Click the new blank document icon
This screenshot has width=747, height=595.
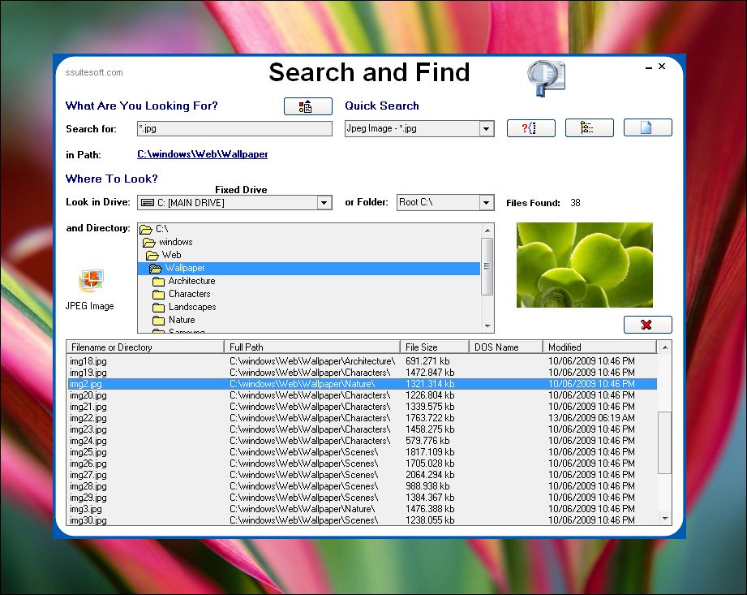[x=648, y=127]
